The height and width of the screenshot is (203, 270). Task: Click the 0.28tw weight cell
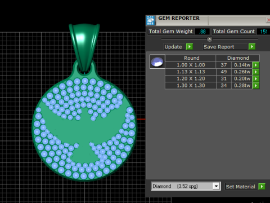[x=242, y=86]
